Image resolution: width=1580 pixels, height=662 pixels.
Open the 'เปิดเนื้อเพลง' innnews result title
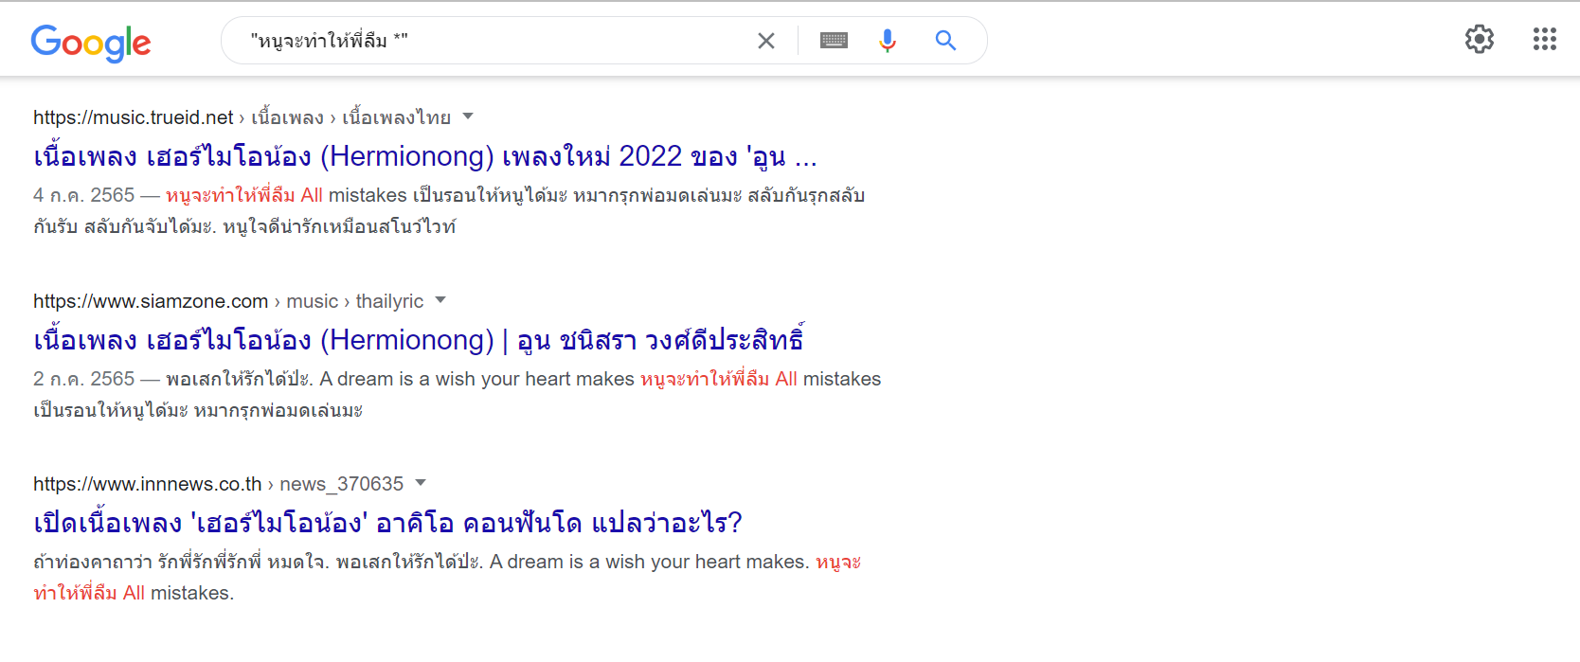click(x=387, y=523)
